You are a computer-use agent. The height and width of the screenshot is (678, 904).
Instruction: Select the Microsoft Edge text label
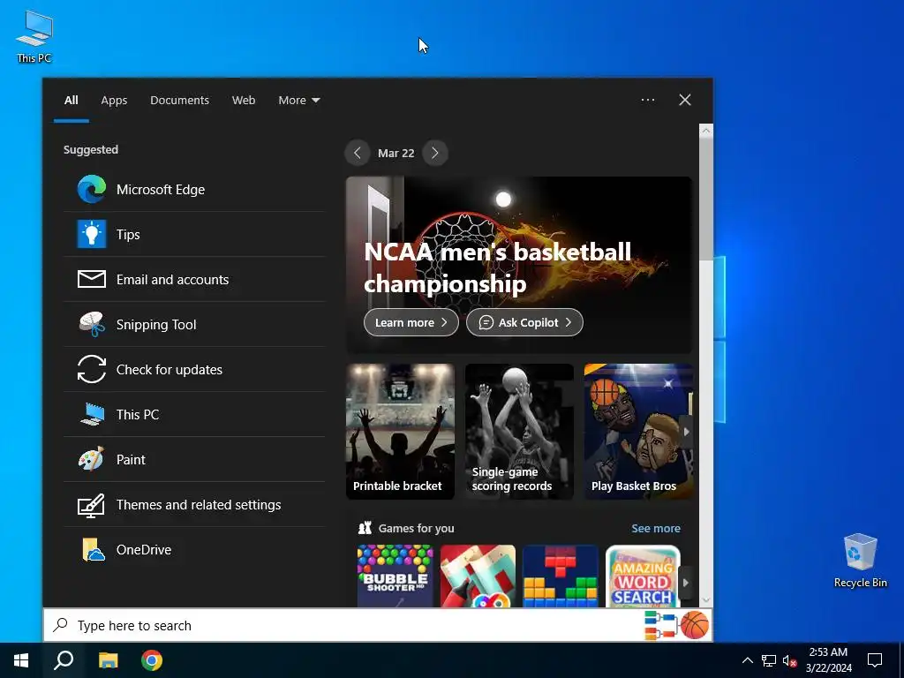[x=161, y=190]
